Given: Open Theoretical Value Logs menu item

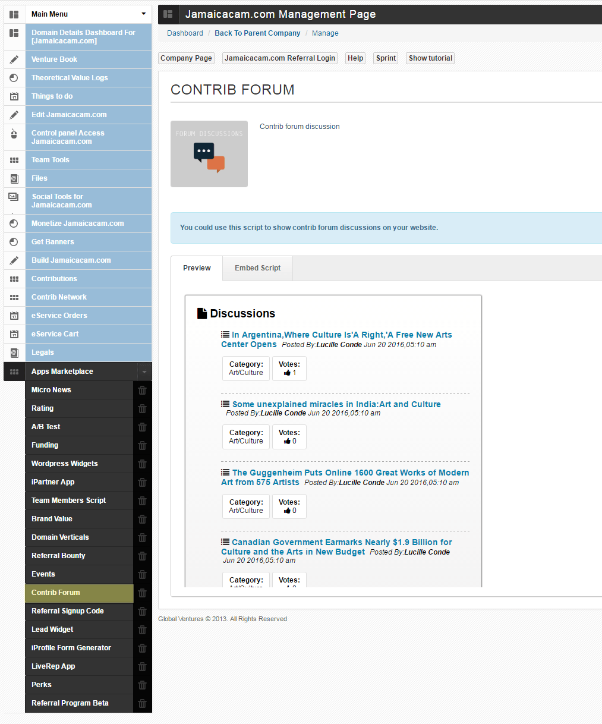Looking at the screenshot, I should [x=89, y=78].
